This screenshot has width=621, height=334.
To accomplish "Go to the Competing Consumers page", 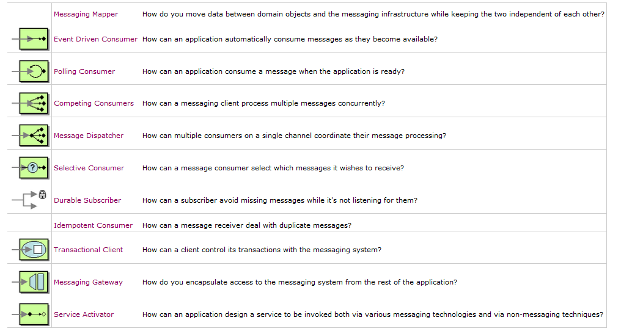I will tap(94, 103).
